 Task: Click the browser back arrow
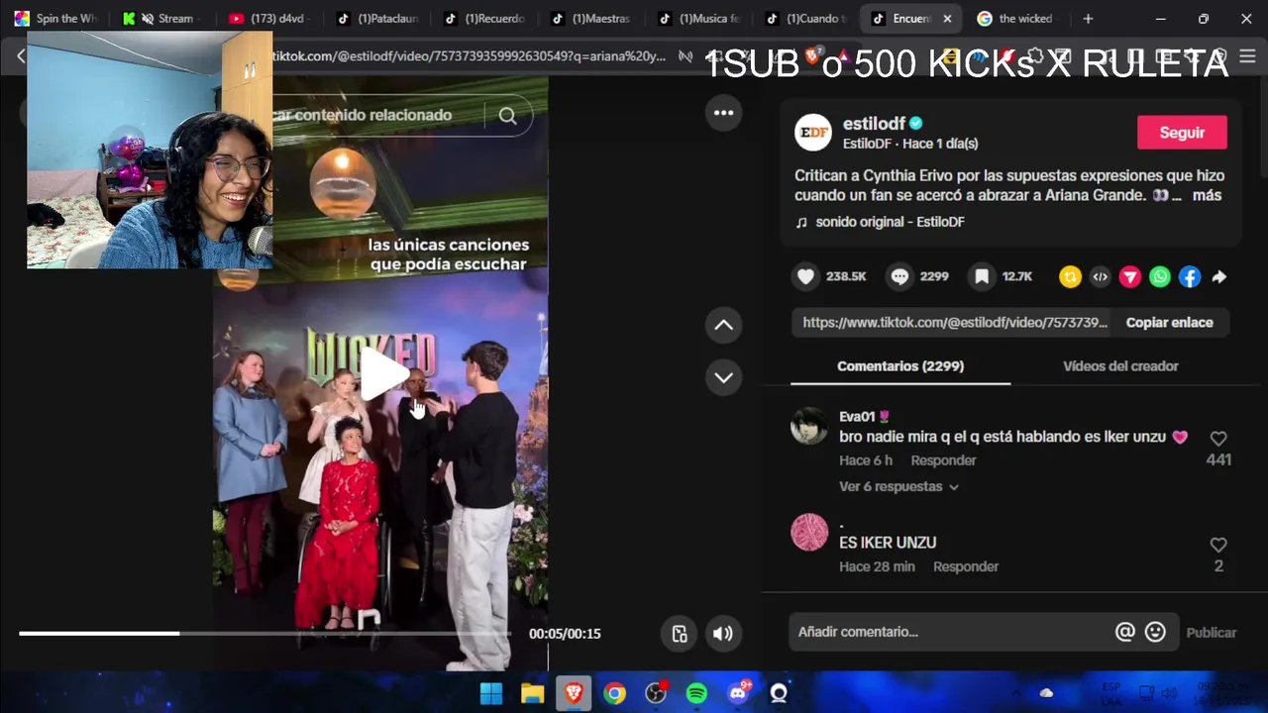(20, 56)
